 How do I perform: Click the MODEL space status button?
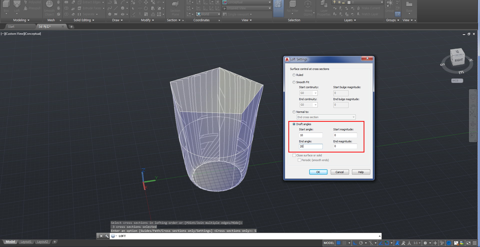click(329, 243)
